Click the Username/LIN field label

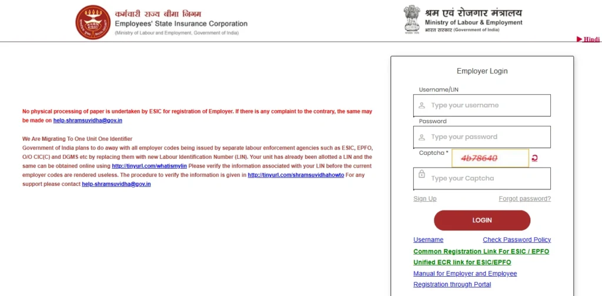click(439, 90)
